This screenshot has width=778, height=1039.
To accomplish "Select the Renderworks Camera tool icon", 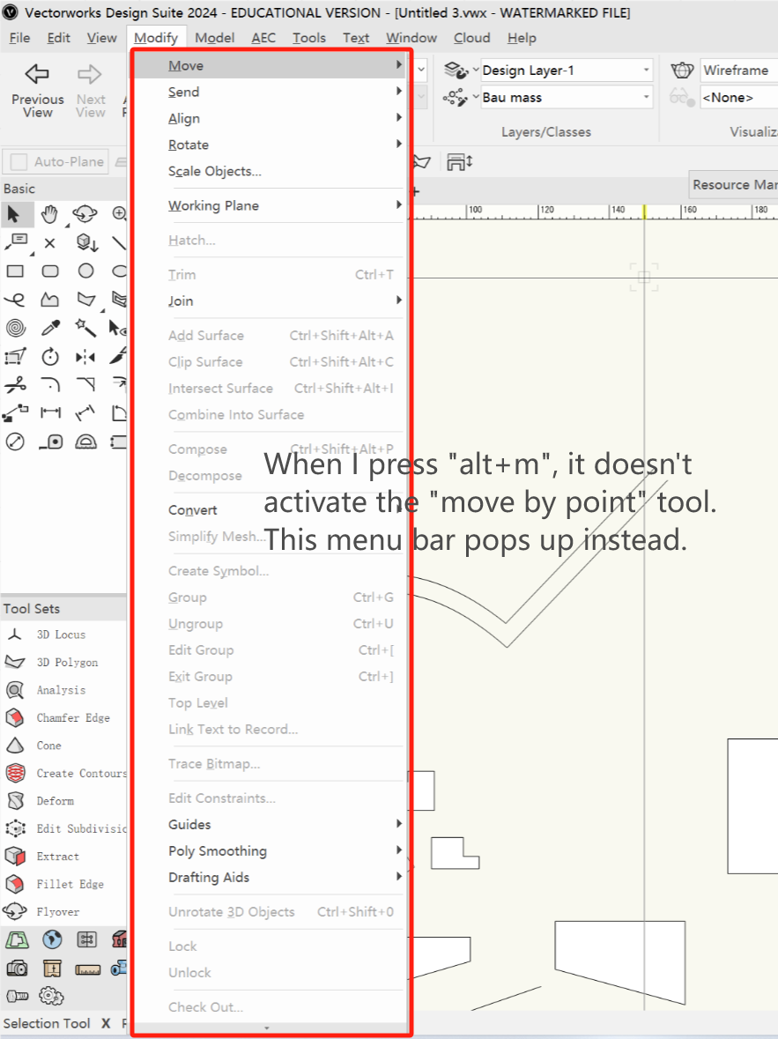I will click(18, 968).
